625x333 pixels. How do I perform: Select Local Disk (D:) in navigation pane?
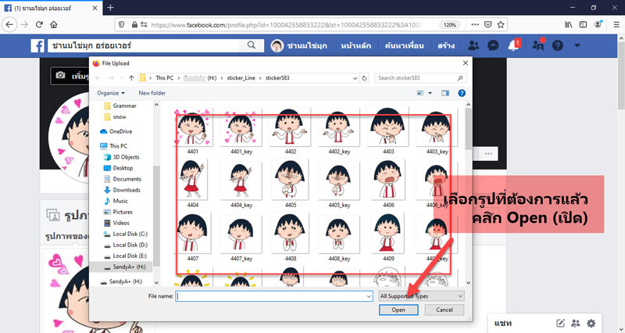coord(126,245)
